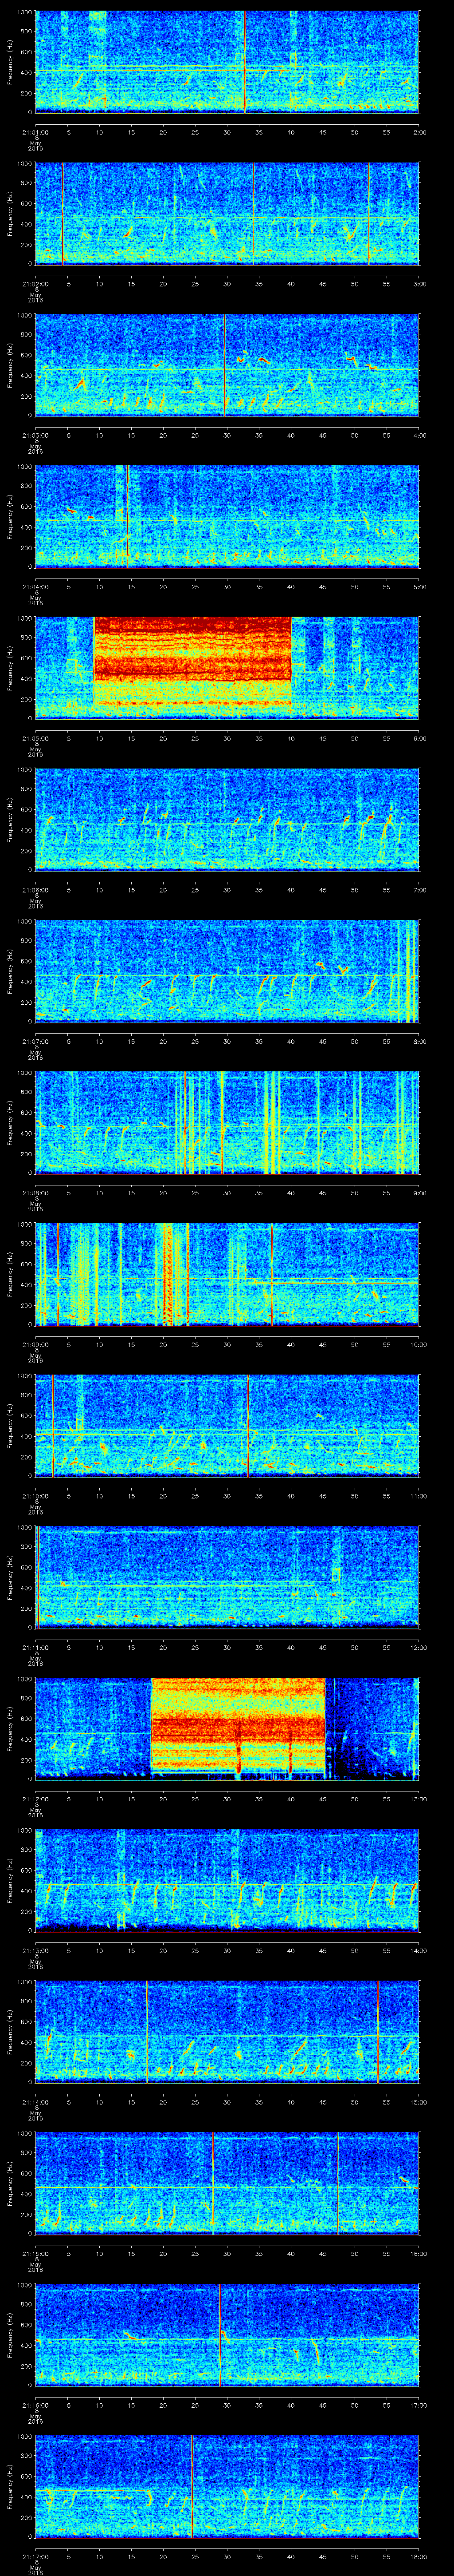Click the 13:00 end time label
The height and width of the screenshot is (2576, 454).
(418, 1799)
